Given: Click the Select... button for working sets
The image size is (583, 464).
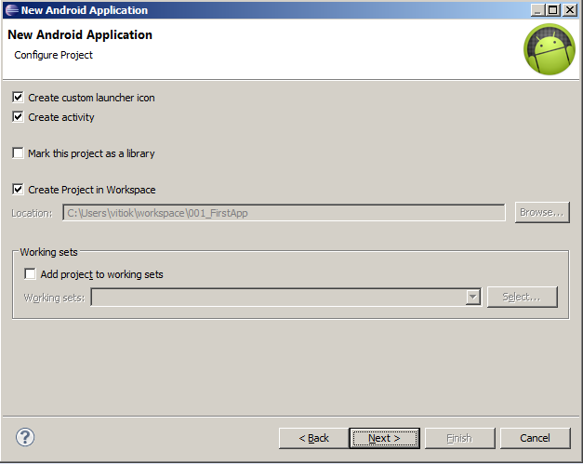Looking at the screenshot, I should [523, 297].
